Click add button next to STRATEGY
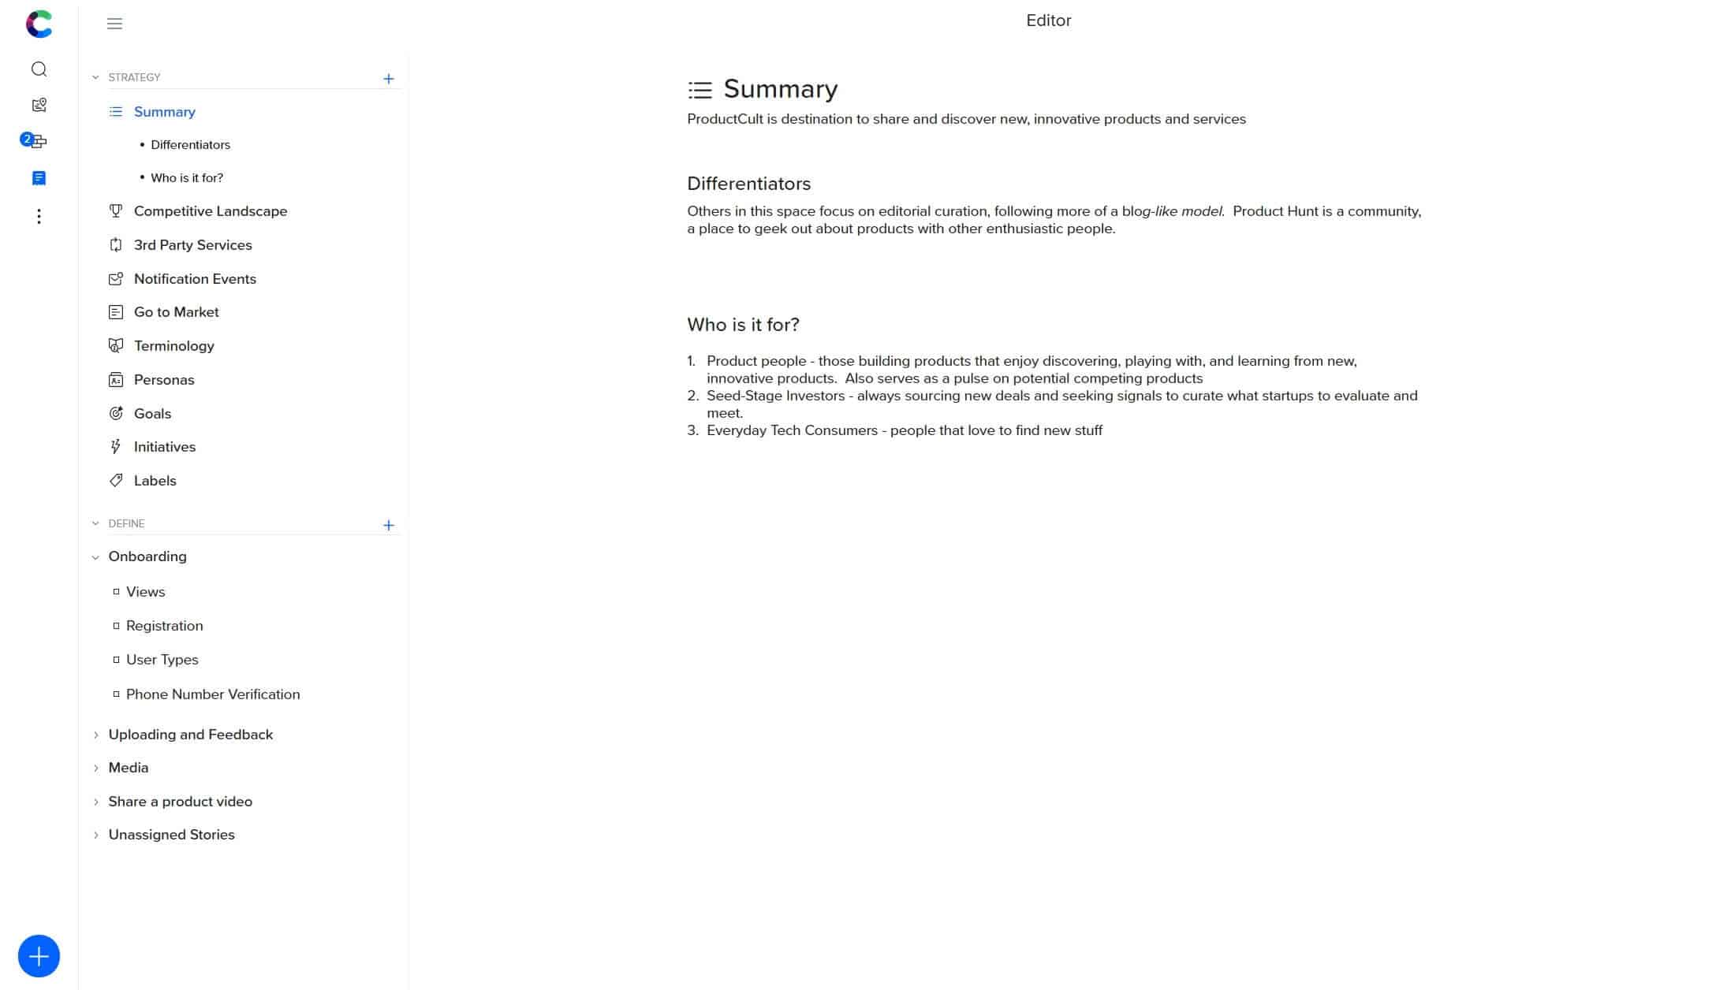This screenshot has height=990, width=1731. point(389,79)
